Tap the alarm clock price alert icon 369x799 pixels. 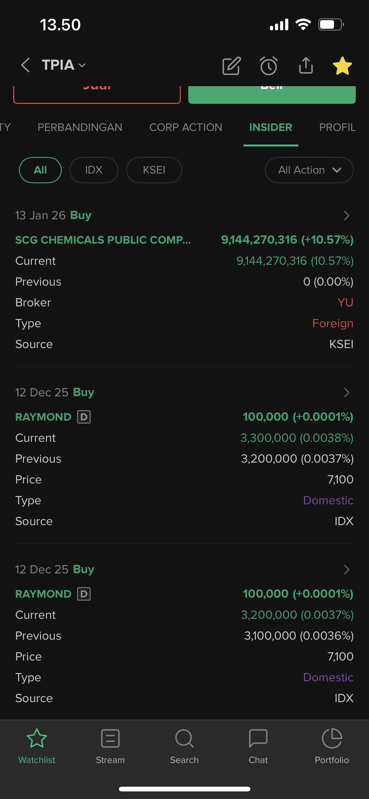click(269, 66)
